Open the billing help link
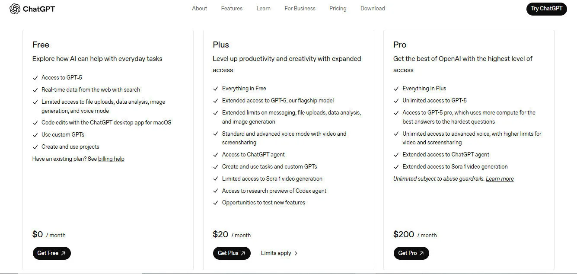This screenshot has height=274, width=577. coord(111,159)
